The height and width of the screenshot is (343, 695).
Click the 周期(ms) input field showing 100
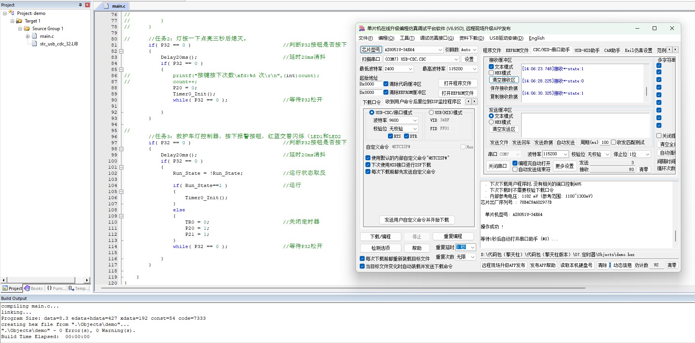[605, 142]
